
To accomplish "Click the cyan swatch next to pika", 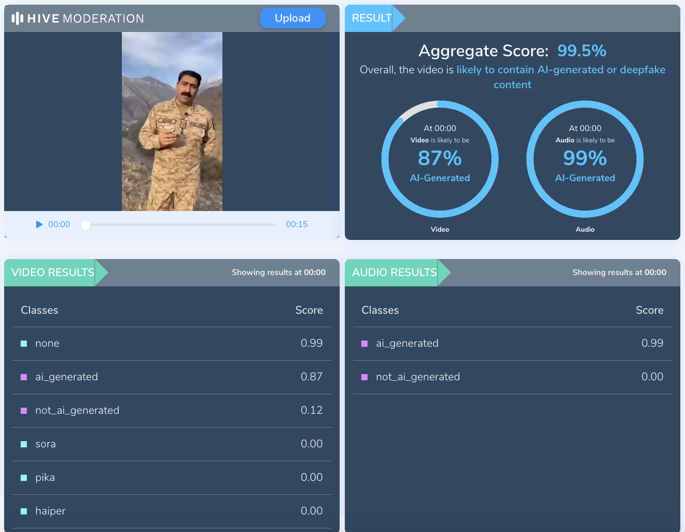I will (24, 478).
